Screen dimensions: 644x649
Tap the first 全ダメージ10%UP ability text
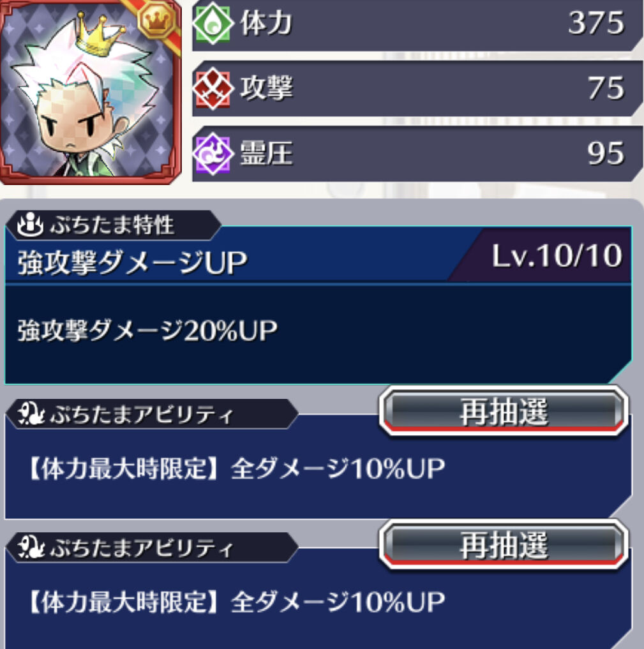(338, 470)
